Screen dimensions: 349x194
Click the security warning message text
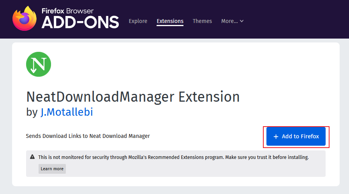click(173, 157)
